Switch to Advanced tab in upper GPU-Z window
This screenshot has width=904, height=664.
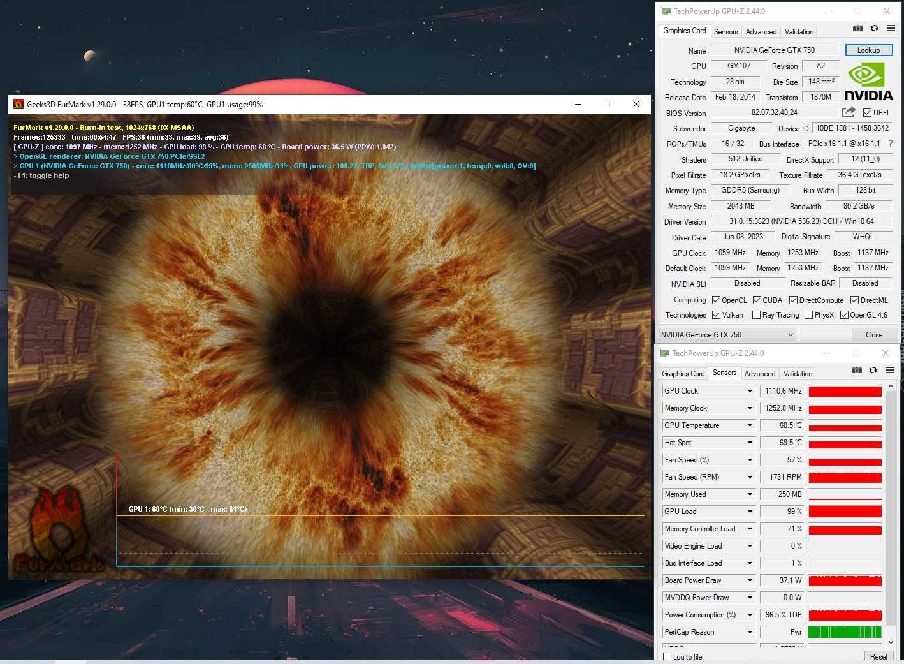click(x=761, y=32)
